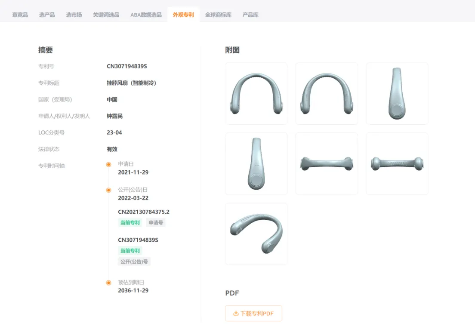Switch to the 选市场 tab
The height and width of the screenshot is (332, 475).
pos(74,14)
